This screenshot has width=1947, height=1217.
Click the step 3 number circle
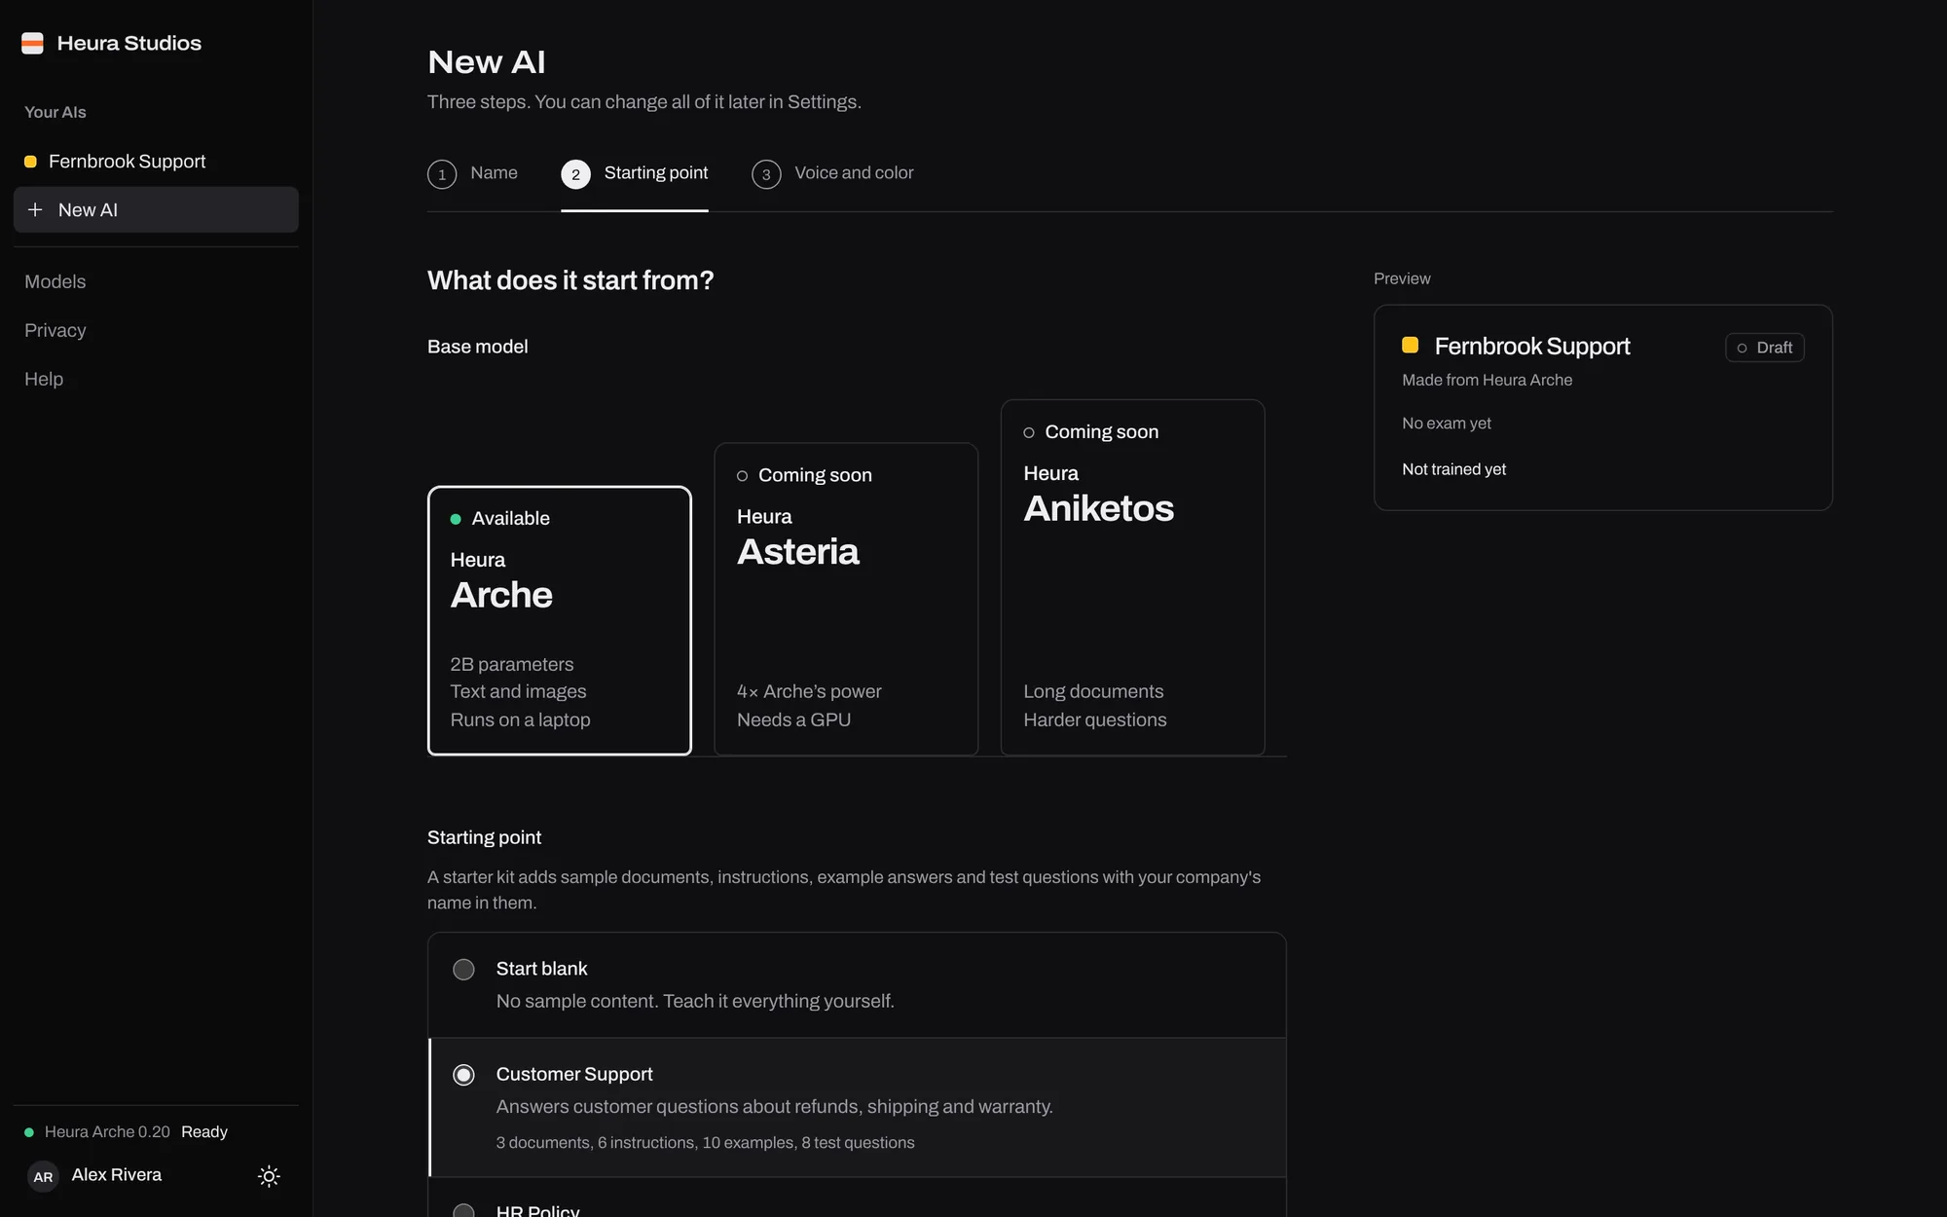pos(766,174)
